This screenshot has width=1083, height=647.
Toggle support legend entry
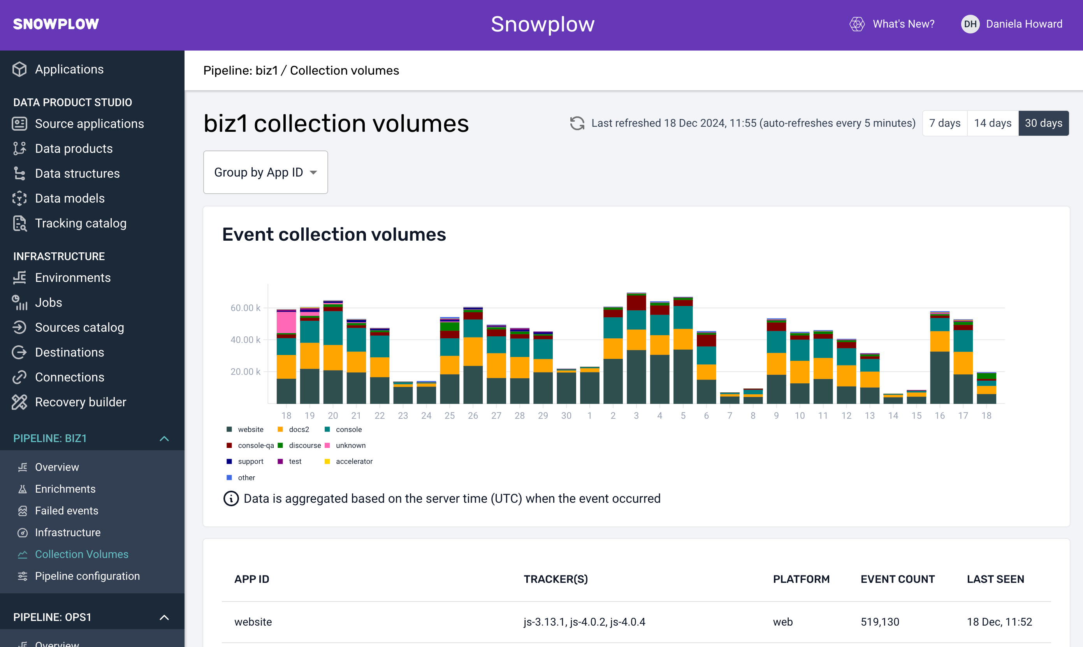(x=245, y=461)
